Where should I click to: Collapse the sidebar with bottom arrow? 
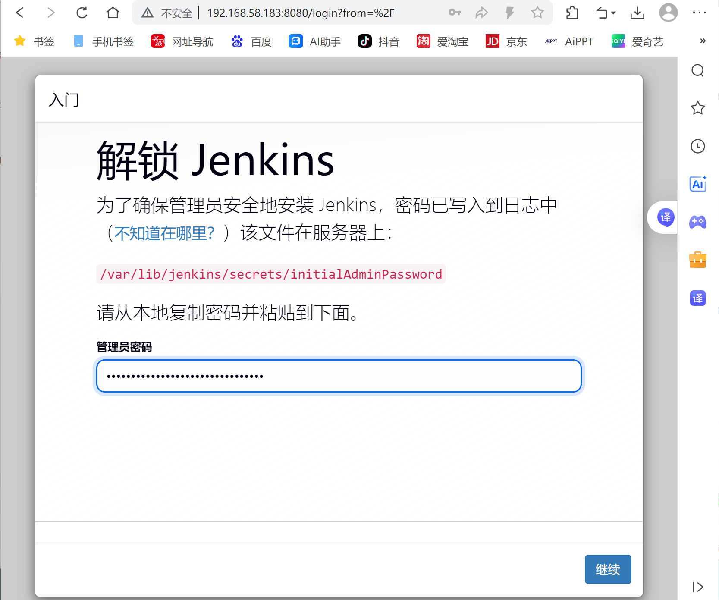click(x=697, y=587)
